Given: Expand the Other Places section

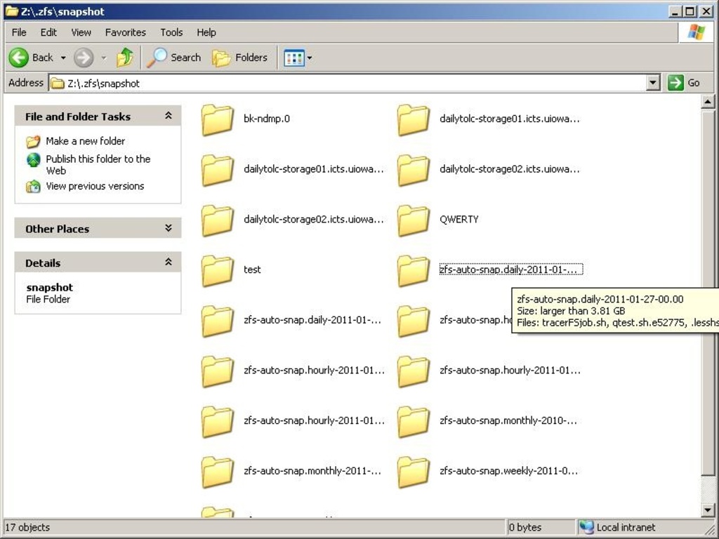Looking at the screenshot, I should [168, 228].
